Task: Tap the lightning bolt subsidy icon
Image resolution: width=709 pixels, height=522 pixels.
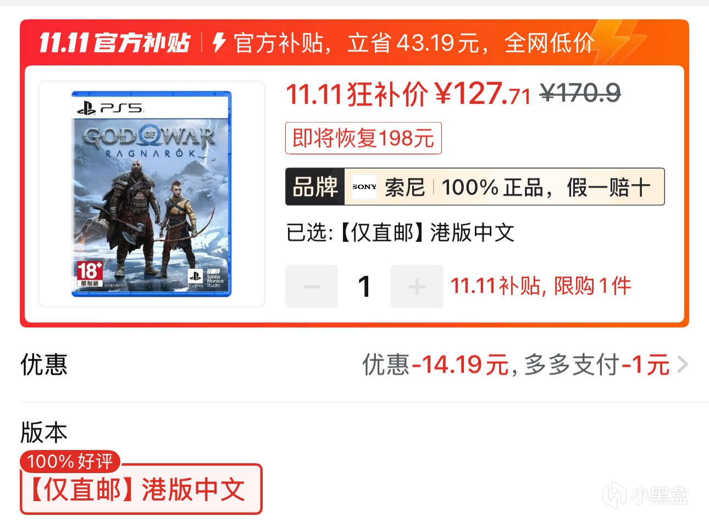Action: pos(219,42)
